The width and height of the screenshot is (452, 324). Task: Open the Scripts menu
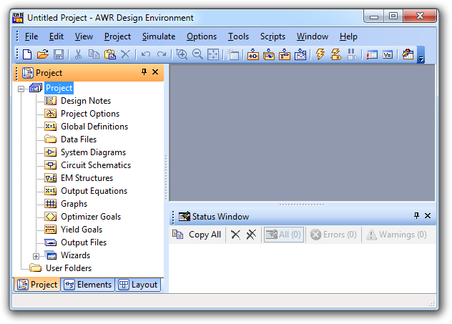[272, 36]
